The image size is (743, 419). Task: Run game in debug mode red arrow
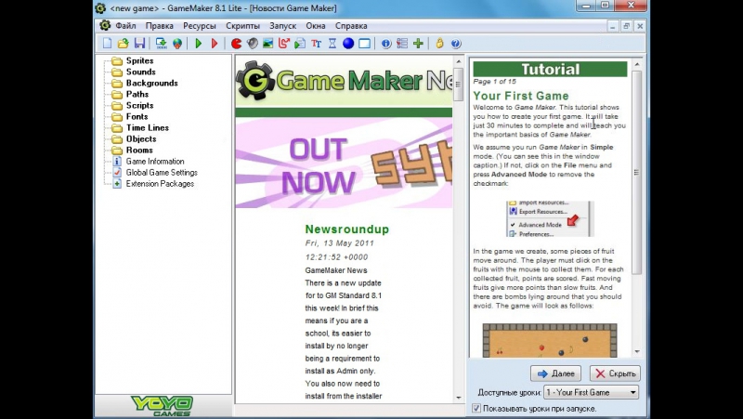pos(215,44)
